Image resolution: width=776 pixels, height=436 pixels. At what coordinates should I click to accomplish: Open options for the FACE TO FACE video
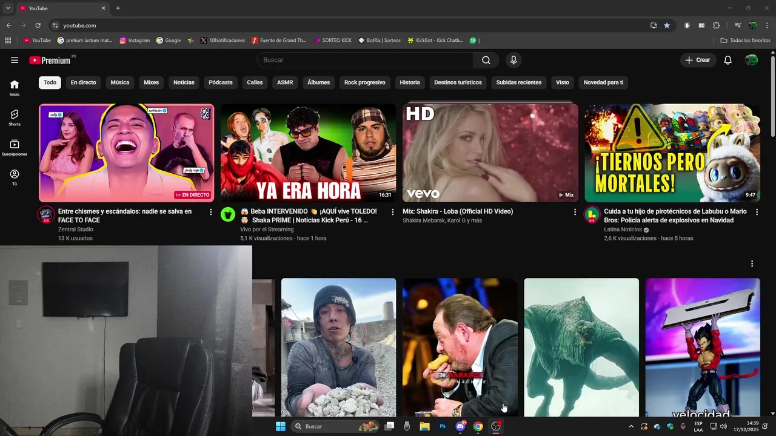[x=211, y=212]
